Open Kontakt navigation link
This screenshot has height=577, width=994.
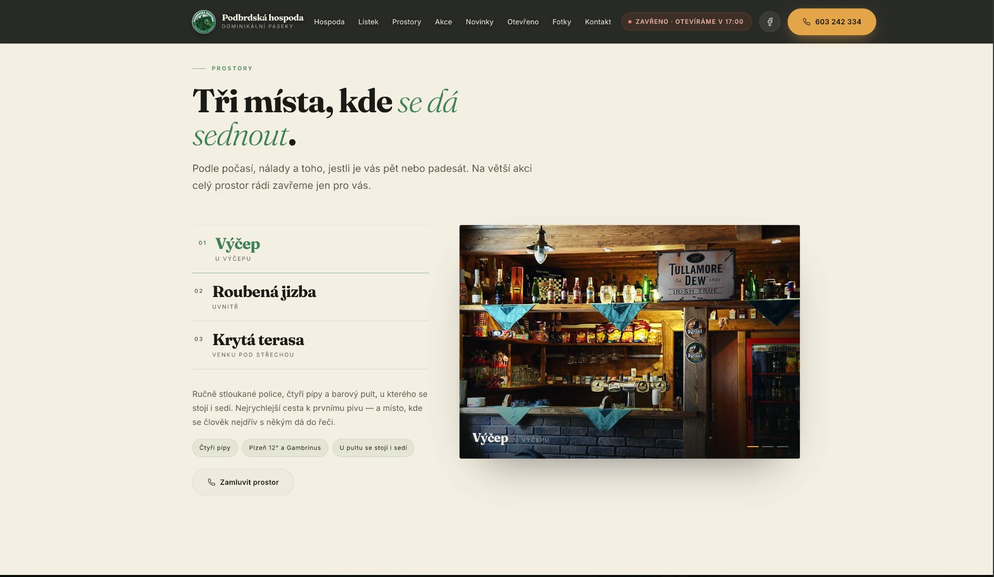pyautogui.click(x=598, y=22)
